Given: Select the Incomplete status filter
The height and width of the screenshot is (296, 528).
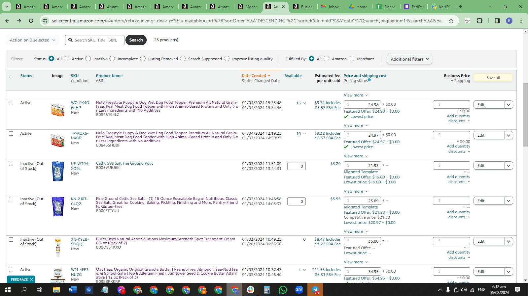Looking at the screenshot, I should pos(112,59).
